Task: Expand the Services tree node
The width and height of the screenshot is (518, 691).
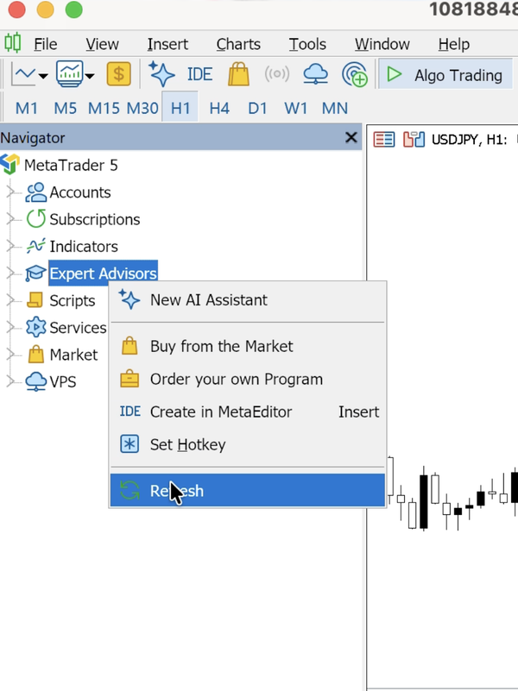Action: tap(10, 327)
